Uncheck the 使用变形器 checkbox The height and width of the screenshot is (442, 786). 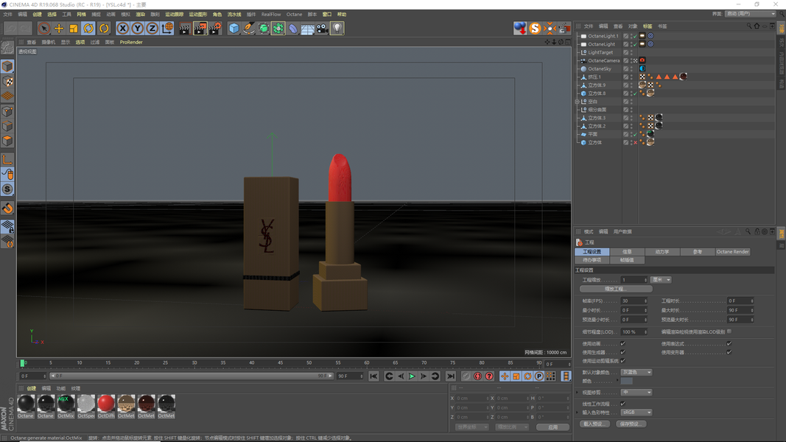click(x=729, y=352)
